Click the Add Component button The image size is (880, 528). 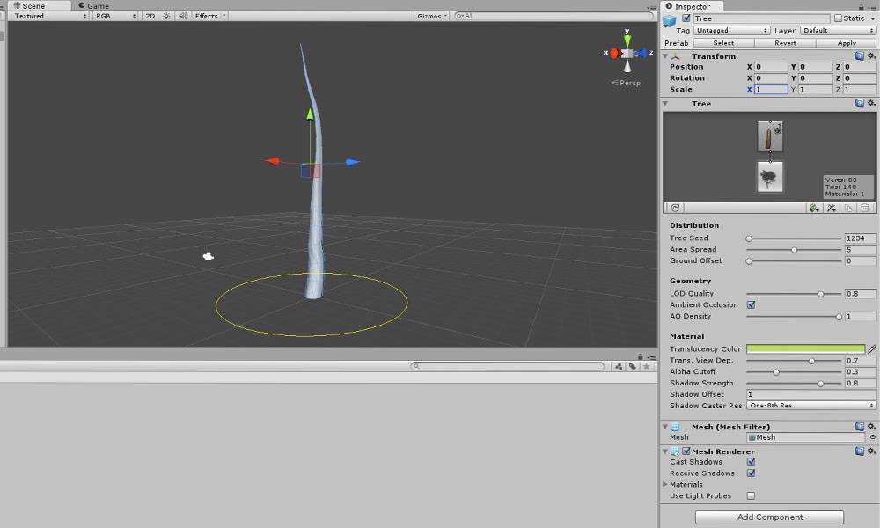(769, 517)
